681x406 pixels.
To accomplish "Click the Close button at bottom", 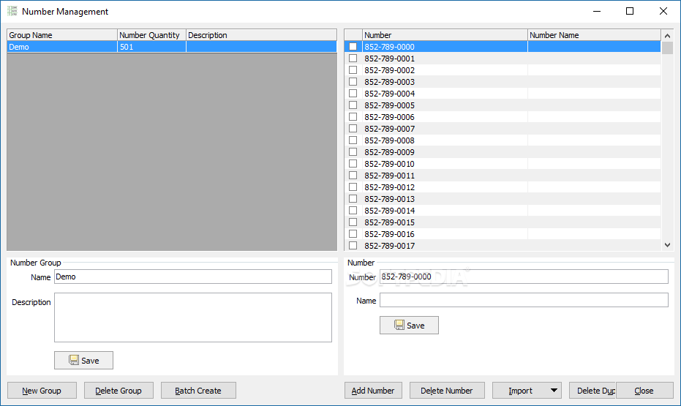I will (644, 391).
